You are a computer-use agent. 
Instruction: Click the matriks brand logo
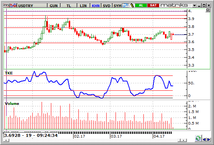click(x=174, y=6)
